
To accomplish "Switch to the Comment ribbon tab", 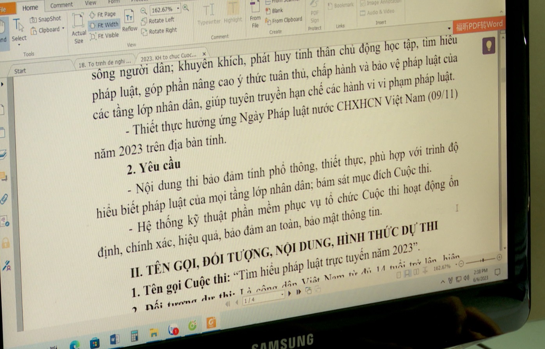I will [61, 5].
